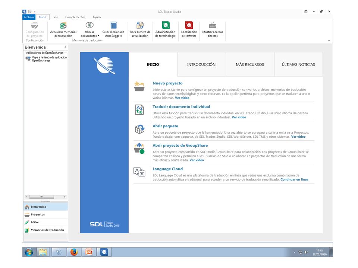Select the ÚLTIMAS NOTICIAS tab

(298, 64)
